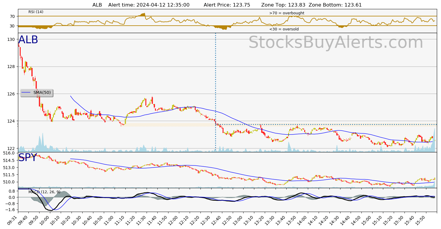The height and width of the screenshot is (229, 441).
Task: Click the 516.0 SPY axis label
Action: tap(9, 153)
